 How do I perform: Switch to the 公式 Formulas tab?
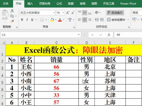tap(59, 4)
